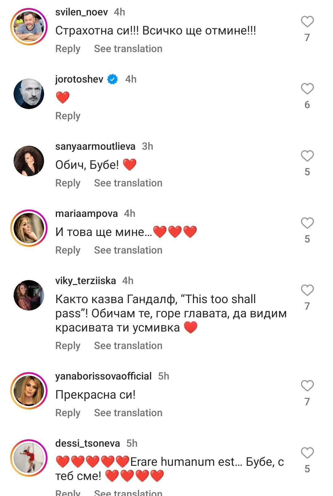Like viky_terziiska's Gandalf quote comment
This screenshot has width=333, height=496.
(x=307, y=291)
